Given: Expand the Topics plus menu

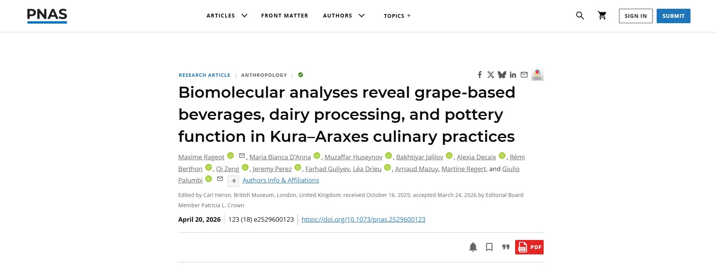Looking at the screenshot, I should pyautogui.click(x=397, y=16).
